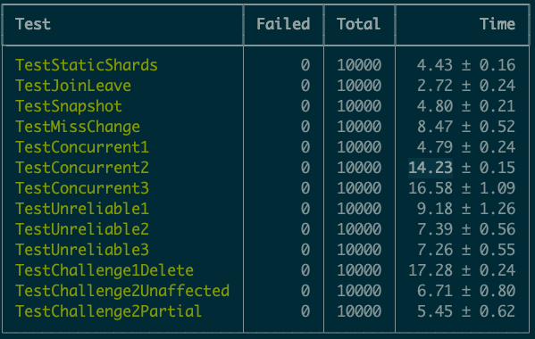The image size is (535, 339).
Task: Select TestUnreliable2 in the list
Action: pos(82,229)
